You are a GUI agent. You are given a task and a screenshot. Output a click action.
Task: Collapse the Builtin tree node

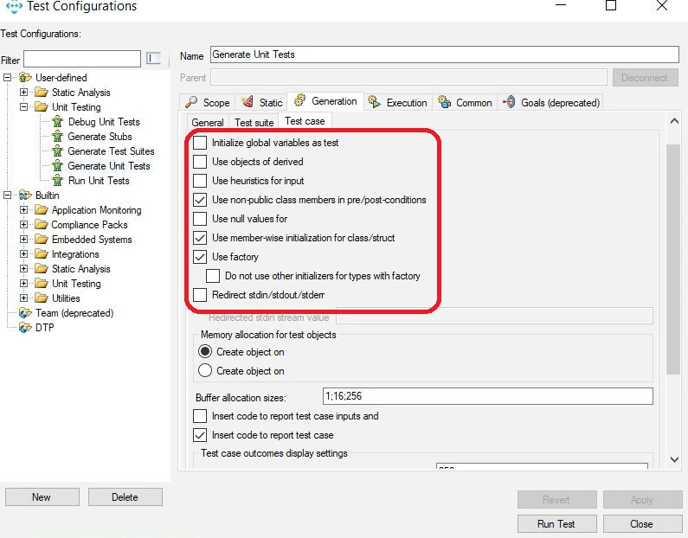[8, 195]
